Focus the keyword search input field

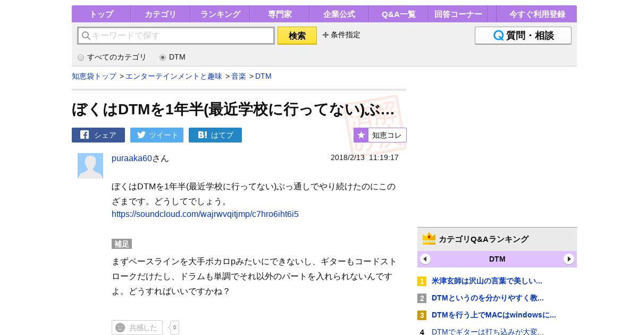pyautogui.click(x=176, y=36)
